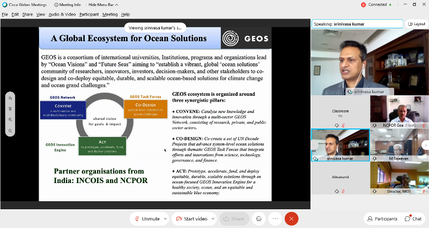Click 'Partner organisations from India' text
This screenshot has height=228, width=429.
click(x=101, y=176)
